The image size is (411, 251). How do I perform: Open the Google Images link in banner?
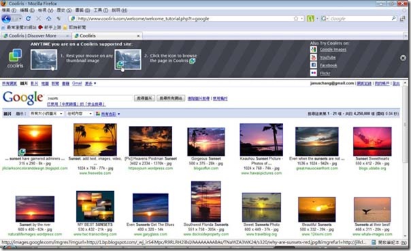tap(333, 49)
